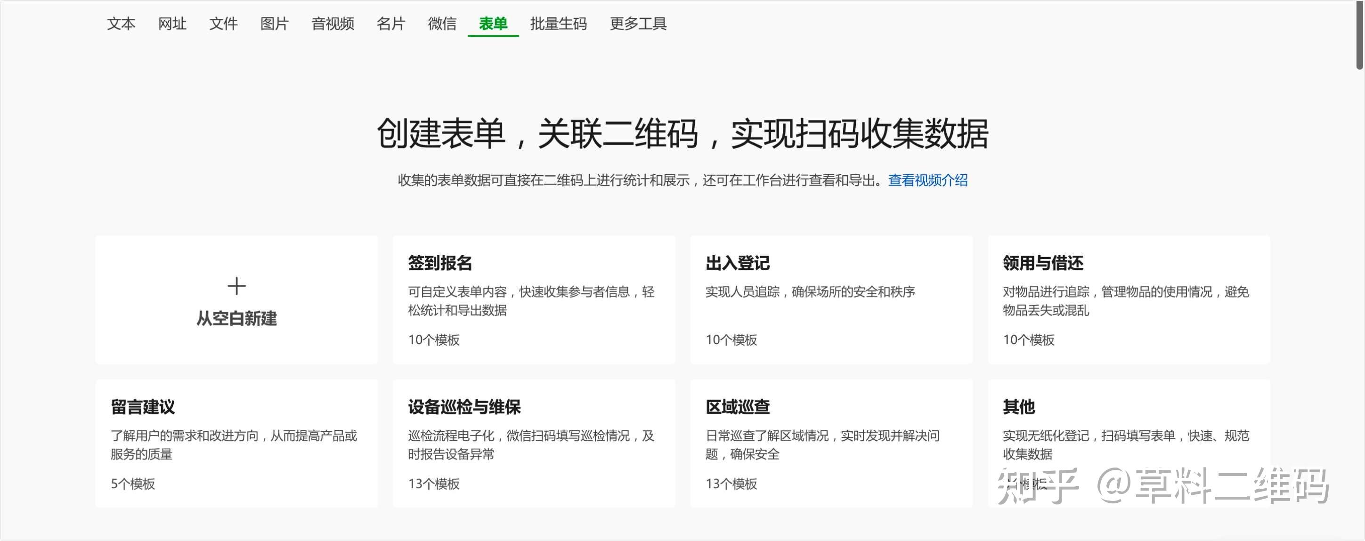Open the 图片 tab
1365x541 pixels.
(275, 24)
